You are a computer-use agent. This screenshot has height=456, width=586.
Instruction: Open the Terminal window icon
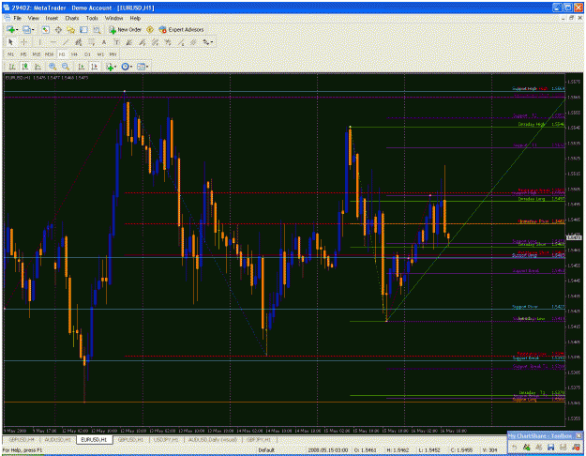pyautogui.click(x=83, y=29)
